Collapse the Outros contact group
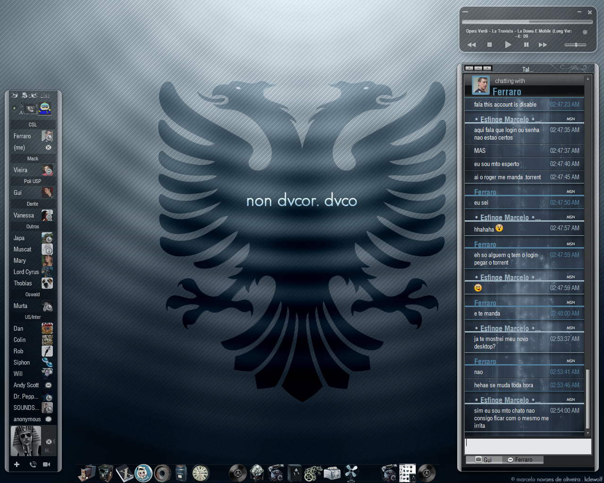 33,226
